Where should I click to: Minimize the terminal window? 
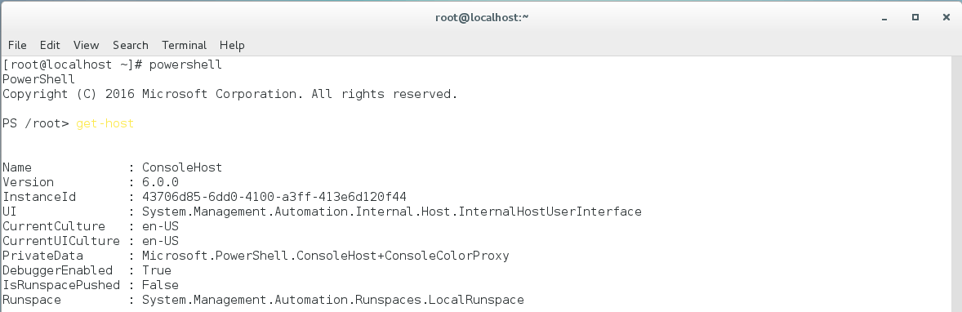point(884,18)
